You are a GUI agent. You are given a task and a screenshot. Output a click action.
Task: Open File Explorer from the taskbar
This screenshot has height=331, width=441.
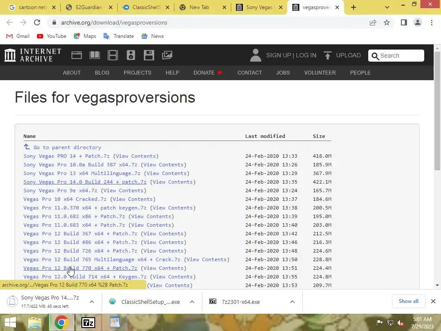point(34,322)
